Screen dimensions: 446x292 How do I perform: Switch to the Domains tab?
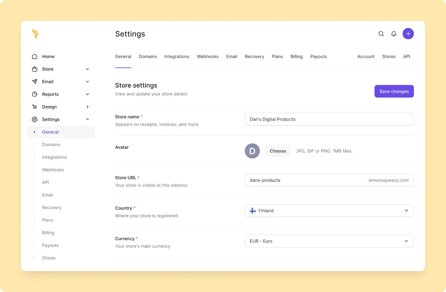(x=148, y=56)
